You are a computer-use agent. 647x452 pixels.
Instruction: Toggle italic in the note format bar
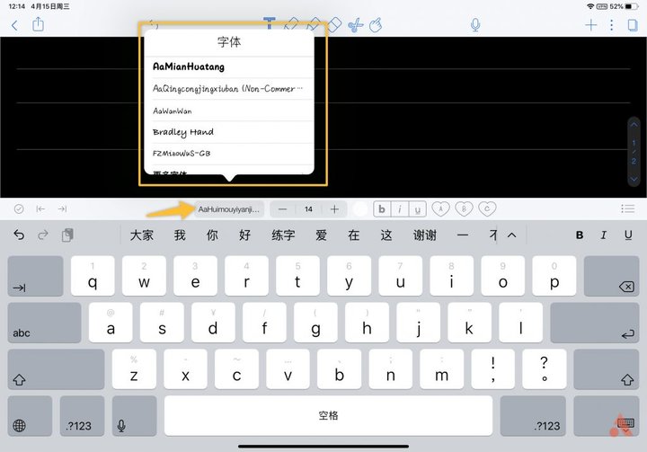399,209
